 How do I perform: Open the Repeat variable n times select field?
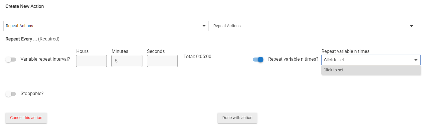pos(371,60)
